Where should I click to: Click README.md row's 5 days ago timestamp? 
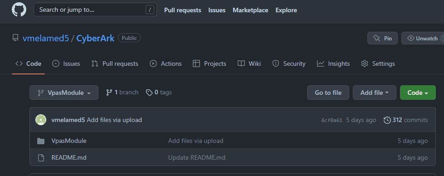(413, 157)
